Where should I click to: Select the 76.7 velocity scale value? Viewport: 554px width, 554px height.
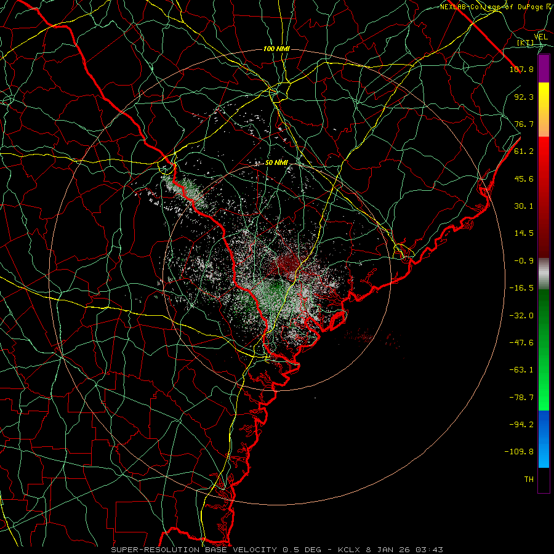click(x=524, y=124)
